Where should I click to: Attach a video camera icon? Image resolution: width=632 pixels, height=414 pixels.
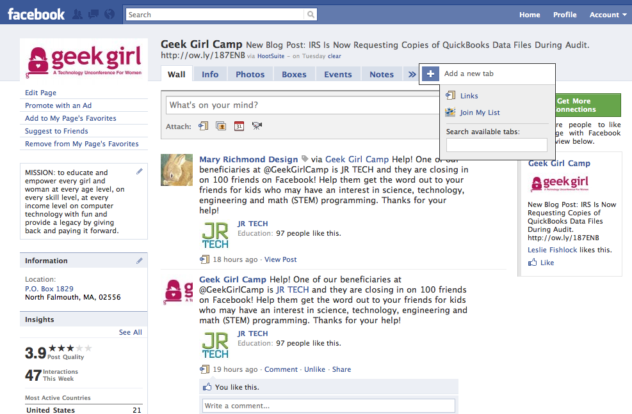coord(257,126)
